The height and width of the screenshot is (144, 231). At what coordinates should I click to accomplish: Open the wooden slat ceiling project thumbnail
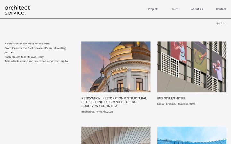point(116,135)
